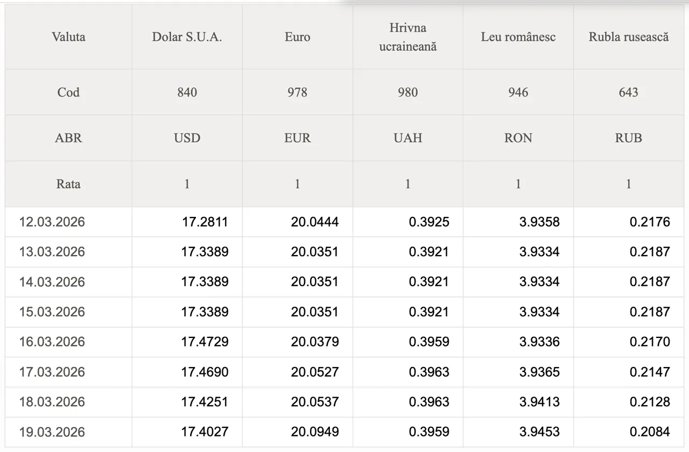Image resolution: width=689 pixels, height=452 pixels.
Task: Click USD rate 17.2811
Action: pos(205,222)
